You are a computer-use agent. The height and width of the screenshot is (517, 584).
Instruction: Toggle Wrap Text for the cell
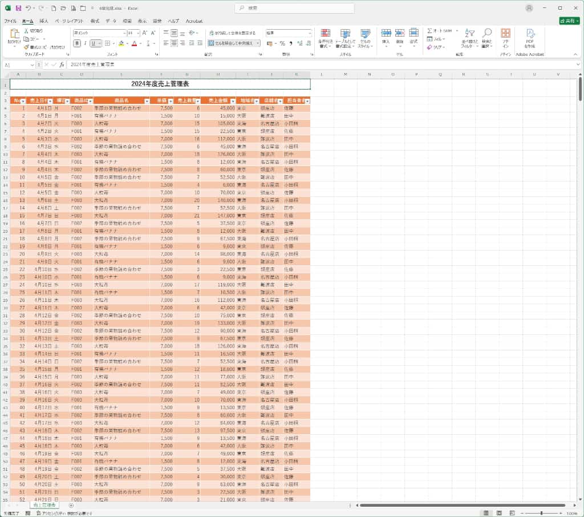pyautogui.click(x=232, y=33)
